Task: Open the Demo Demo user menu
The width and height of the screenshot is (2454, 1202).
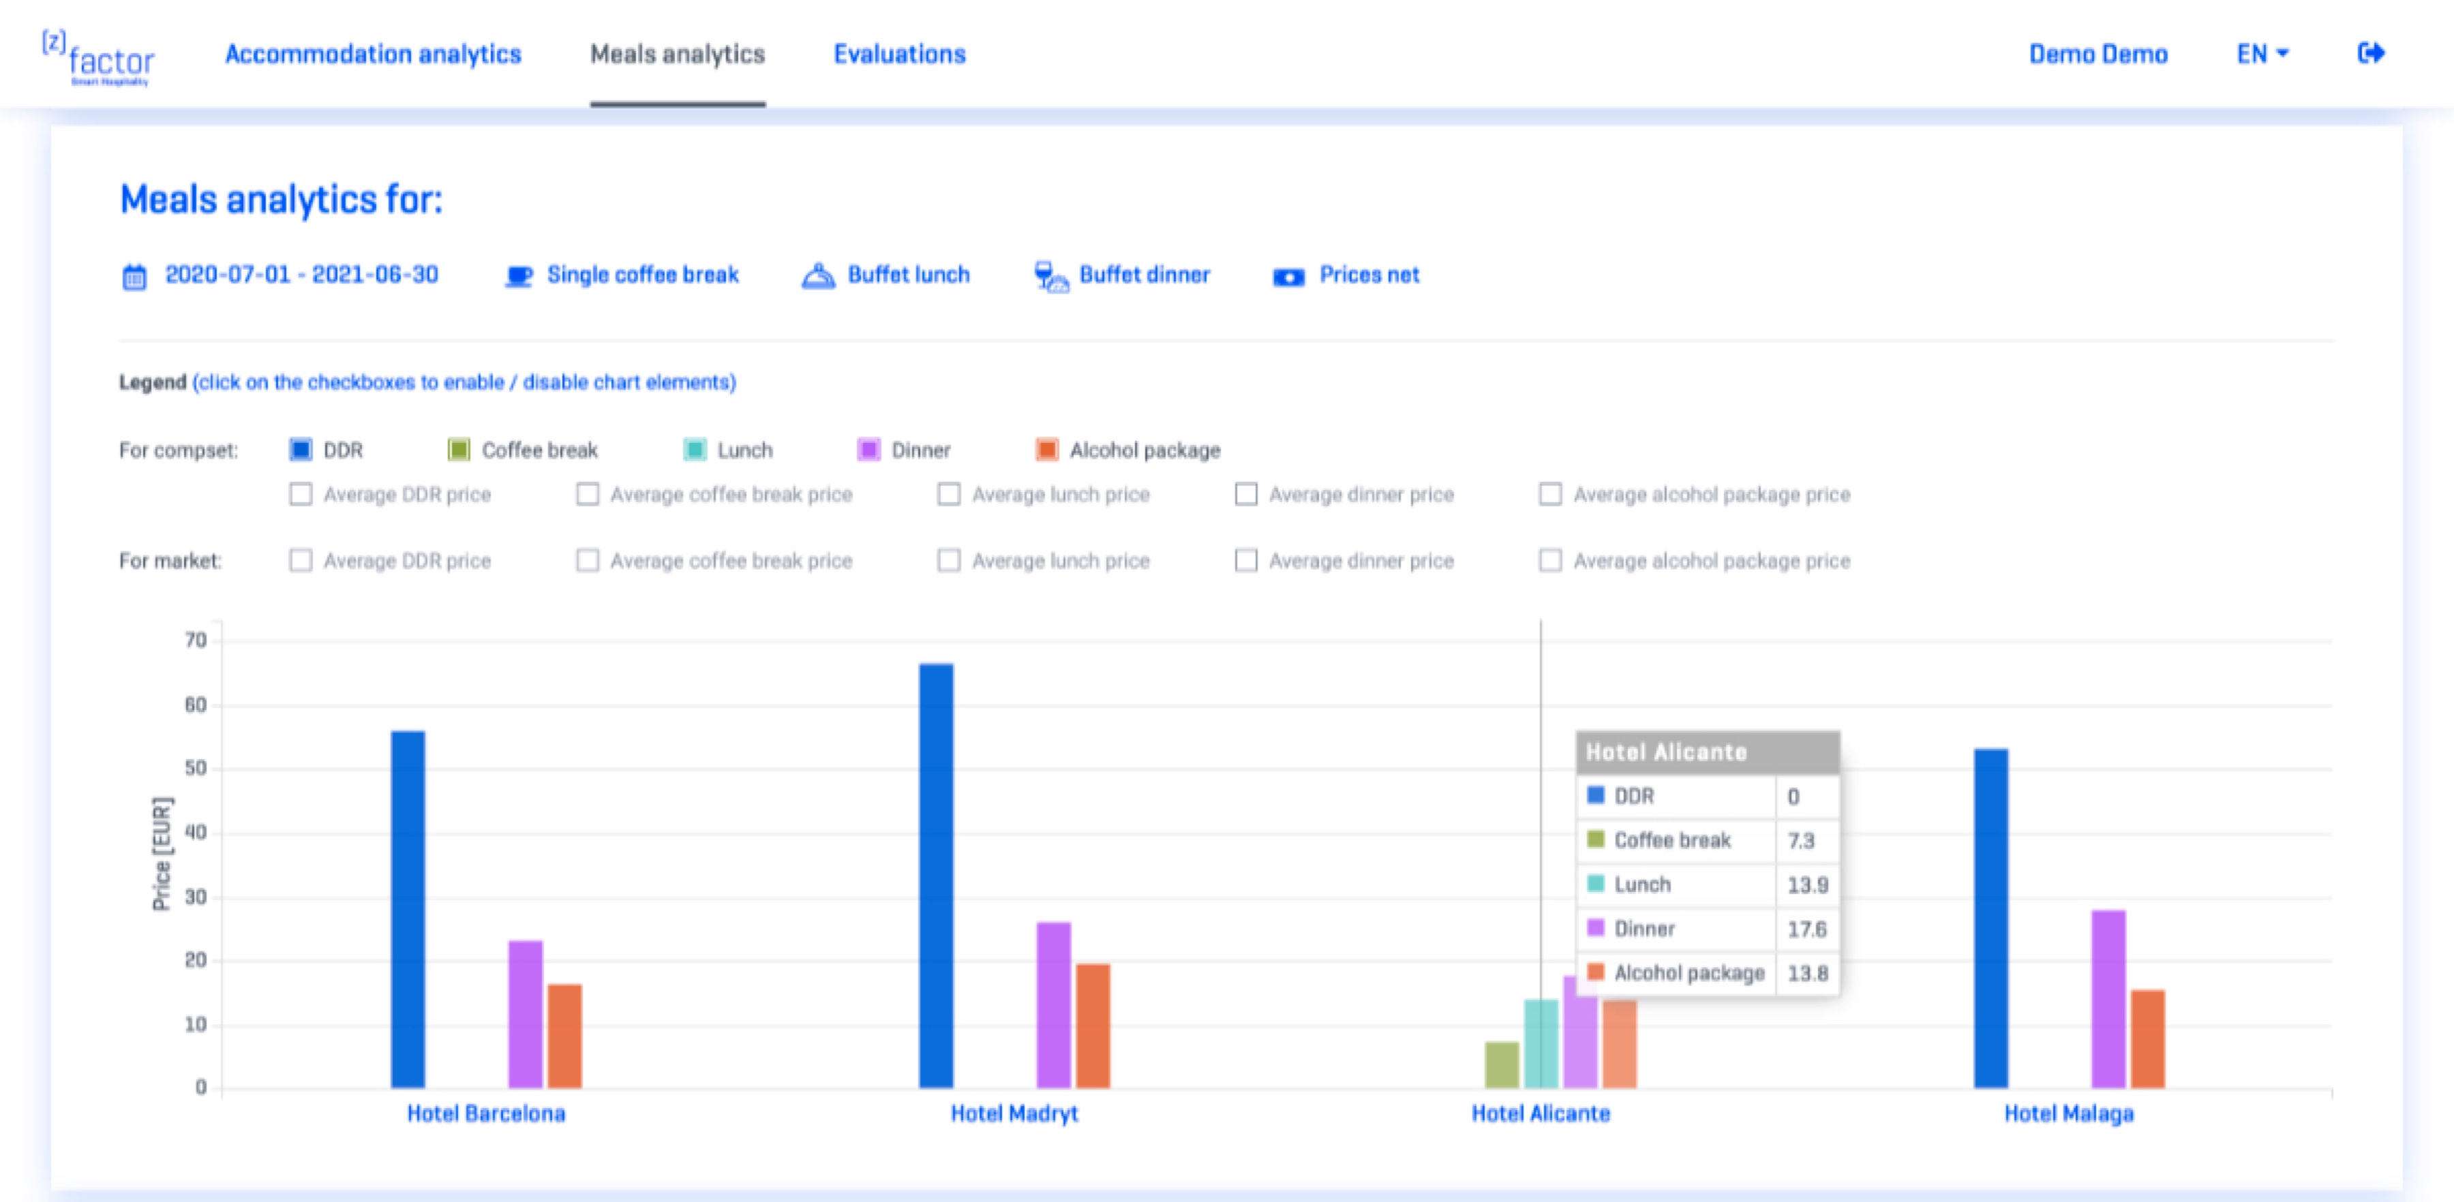Action: click(x=2097, y=55)
